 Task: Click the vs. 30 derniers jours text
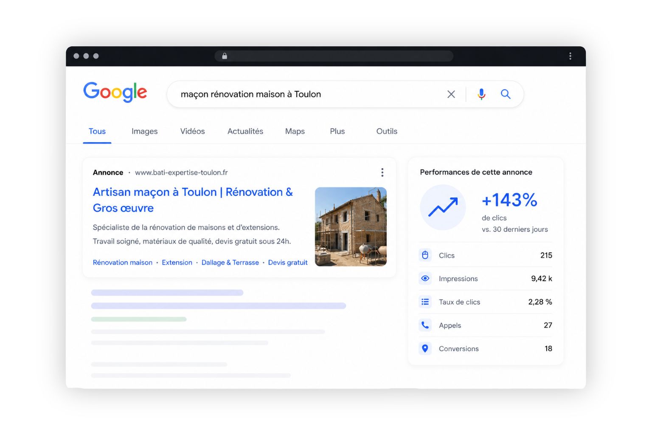pyautogui.click(x=515, y=229)
